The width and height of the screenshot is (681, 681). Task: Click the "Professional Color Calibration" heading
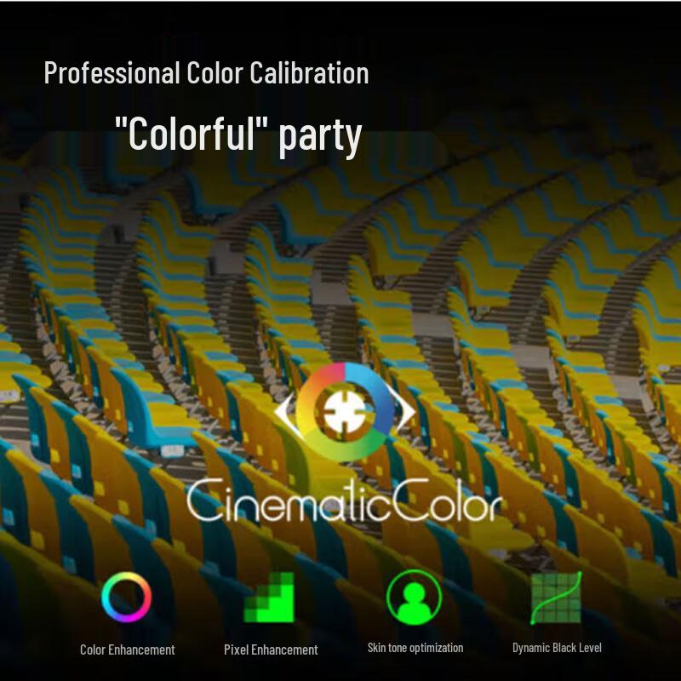[x=206, y=73]
